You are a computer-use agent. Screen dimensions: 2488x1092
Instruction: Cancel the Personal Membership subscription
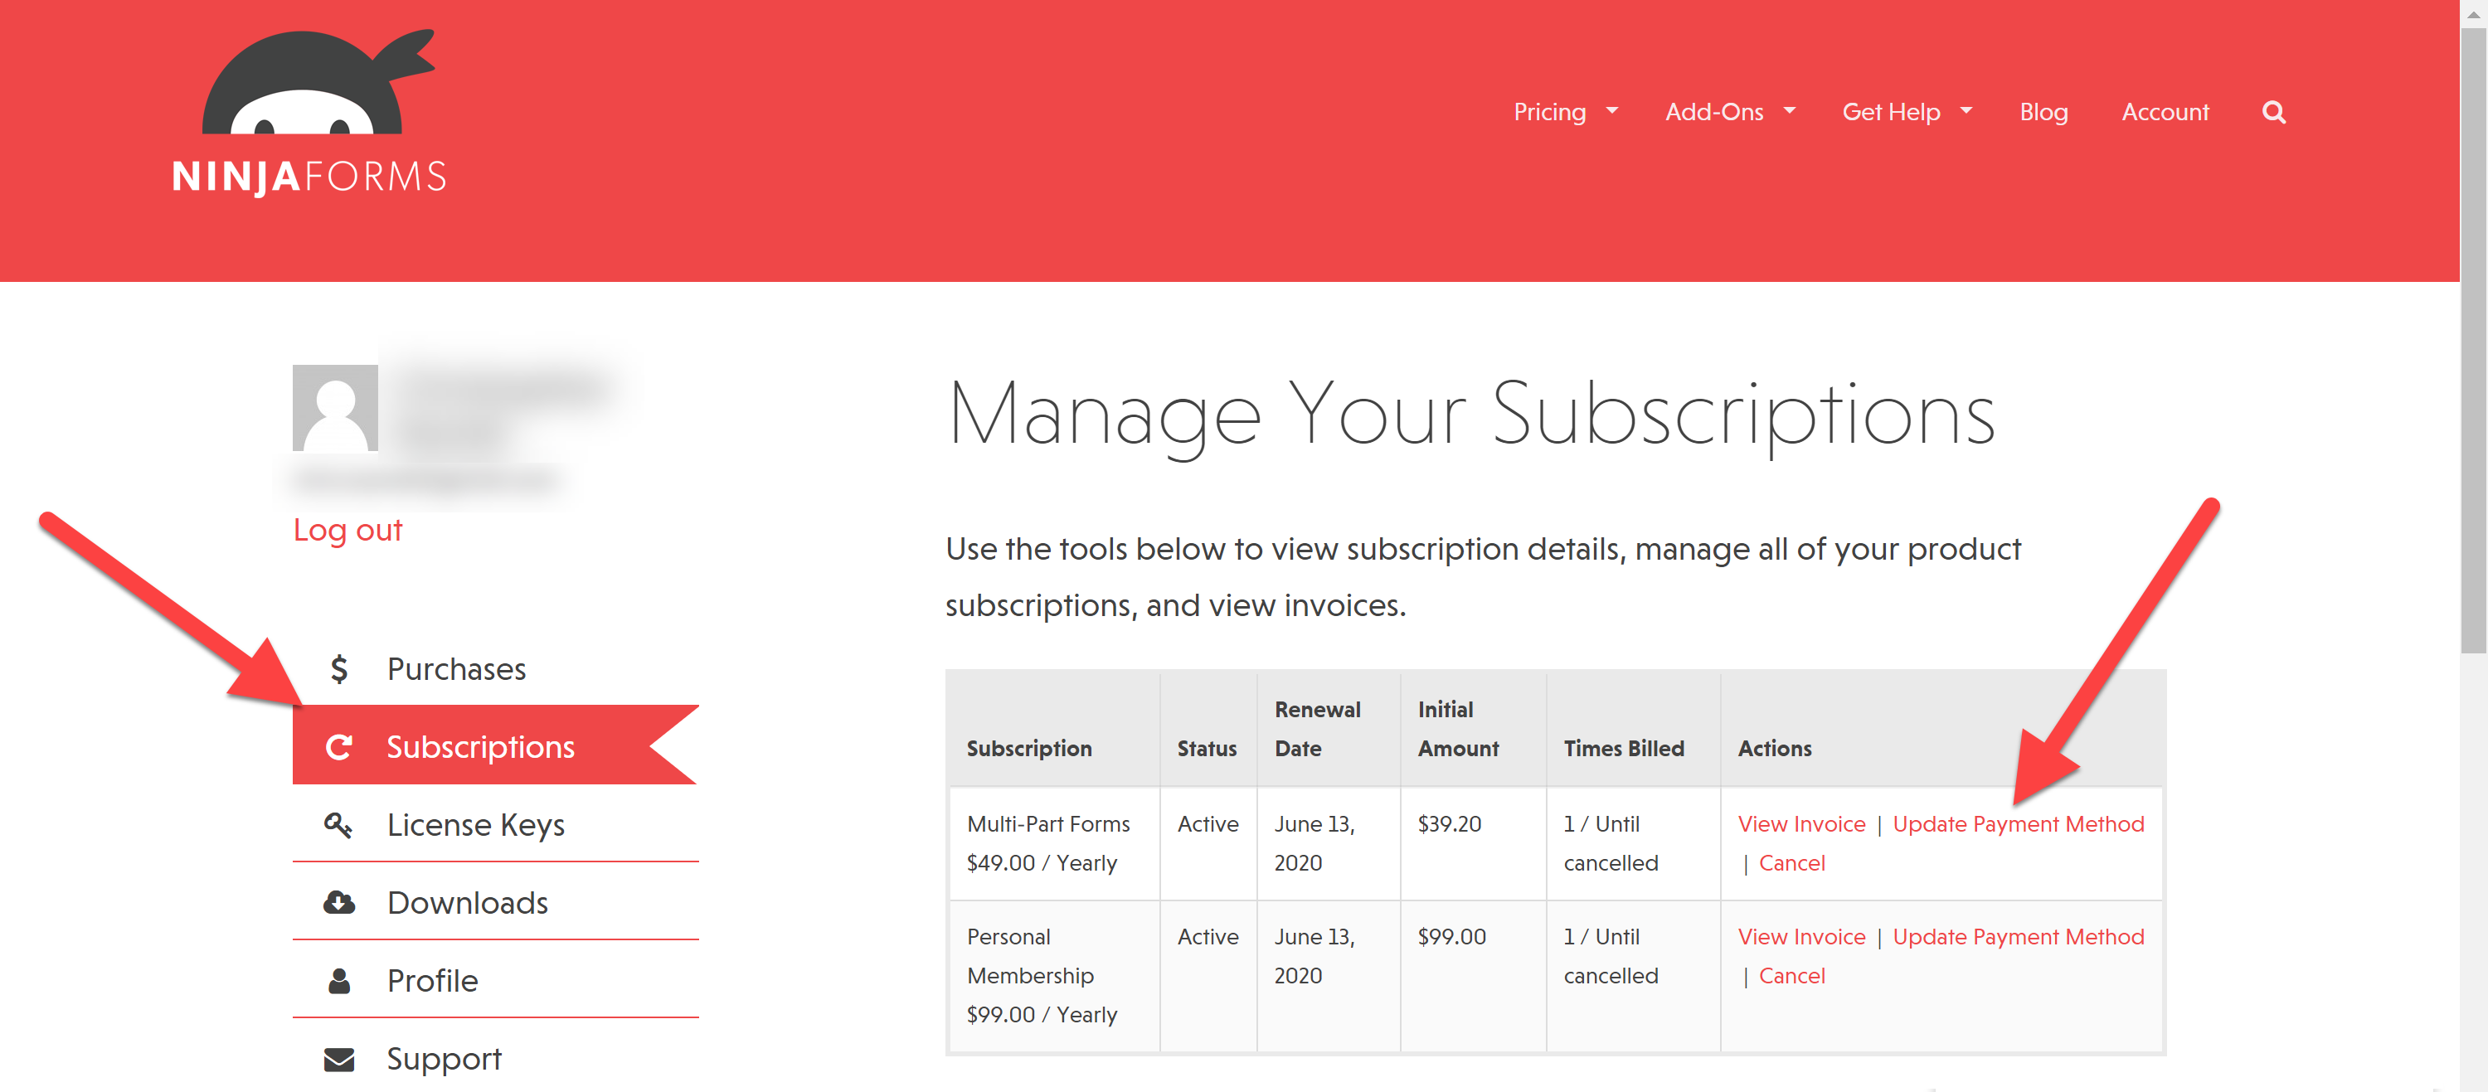(1791, 976)
